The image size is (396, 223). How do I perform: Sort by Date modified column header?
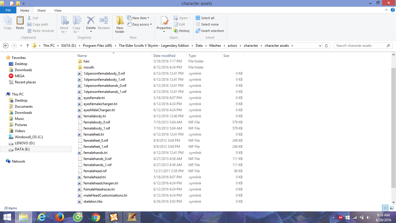(x=169, y=55)
